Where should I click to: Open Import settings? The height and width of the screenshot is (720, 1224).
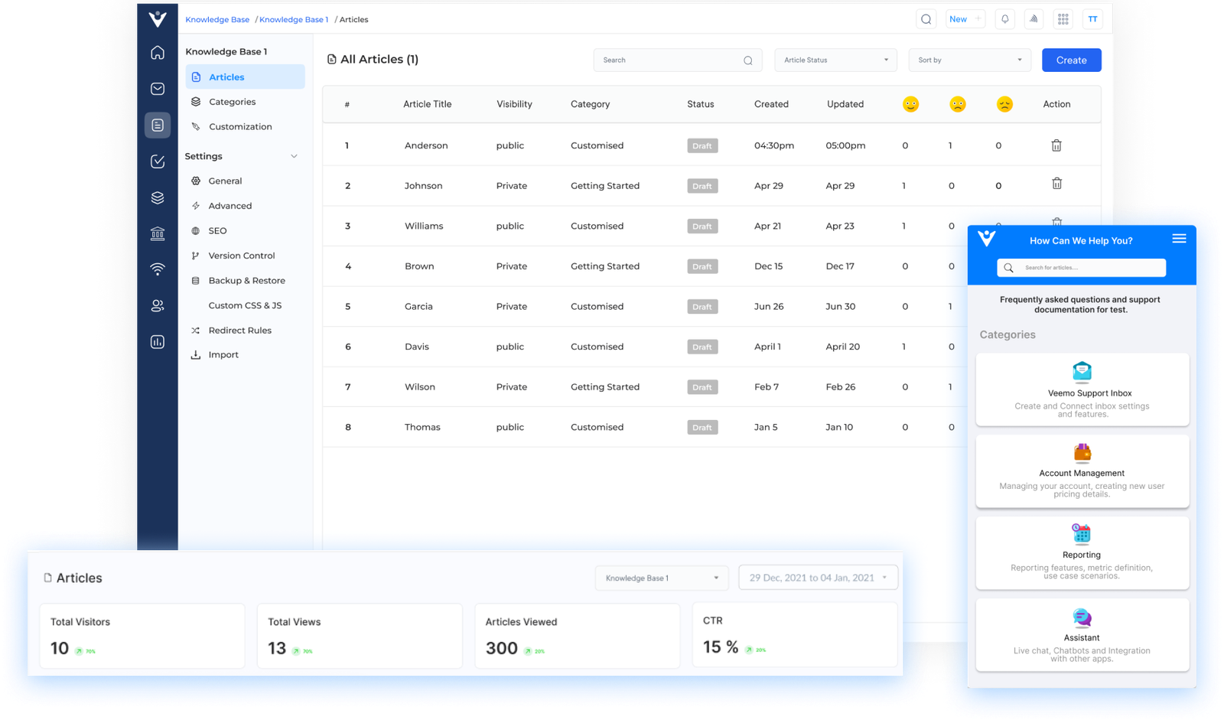223,355
